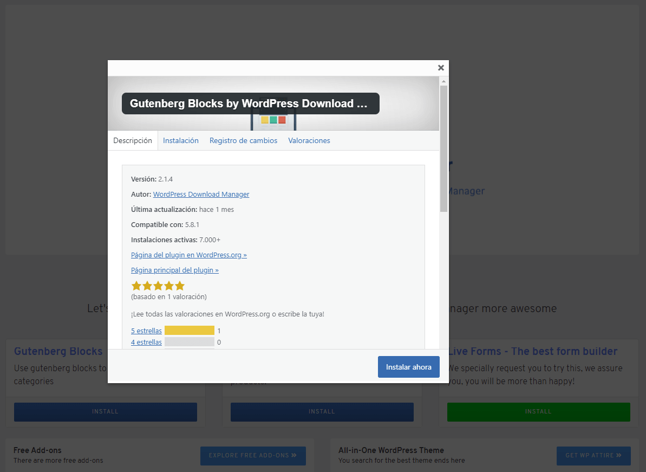Click the modal vertical scrollbar thumb
The image size is (646, 472).
click(x=443, y=148)
